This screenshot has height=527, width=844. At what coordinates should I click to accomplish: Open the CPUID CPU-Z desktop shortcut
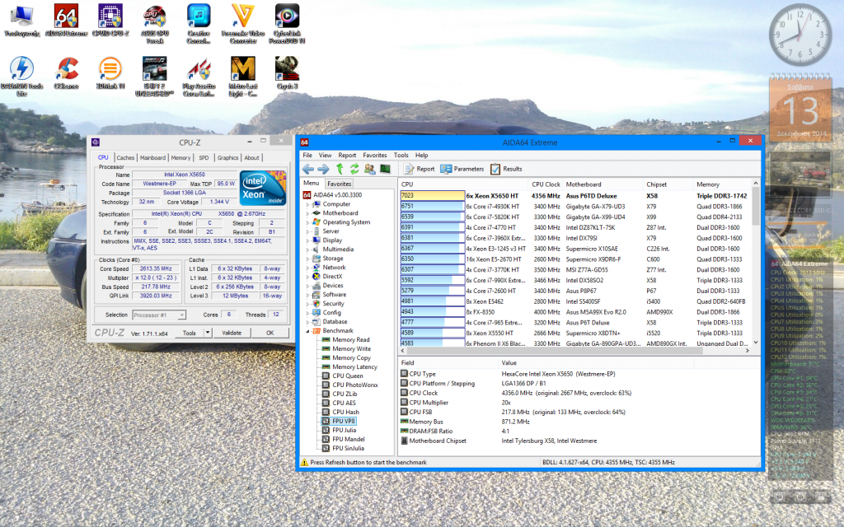tap(110, 21)
